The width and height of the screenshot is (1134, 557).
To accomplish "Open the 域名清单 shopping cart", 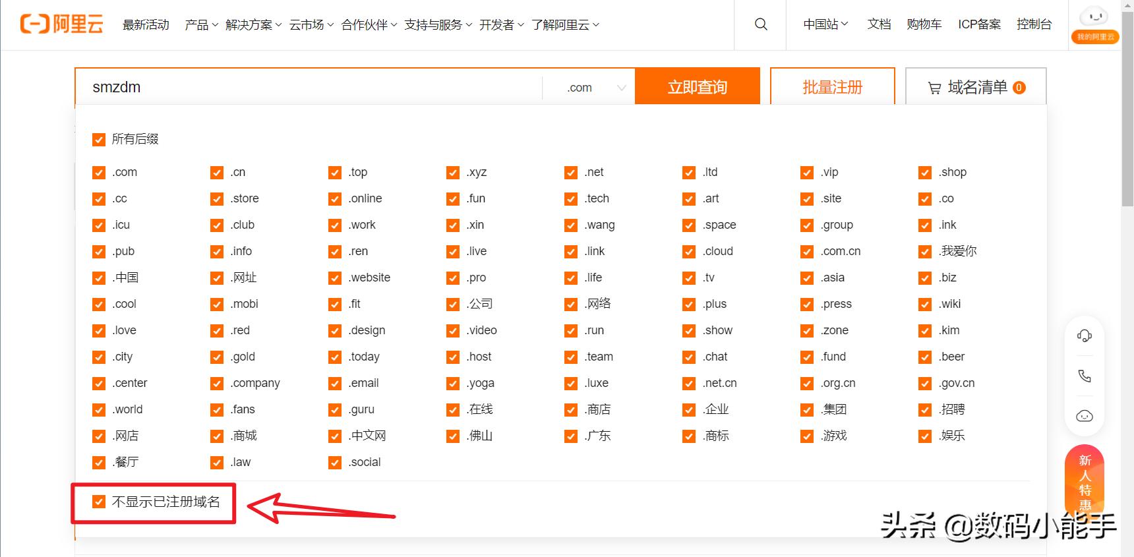I will 976,87.
